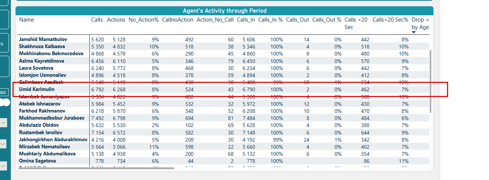
Task: Click the descending sort arrow under the Drop column
Action: click(414, 32)
